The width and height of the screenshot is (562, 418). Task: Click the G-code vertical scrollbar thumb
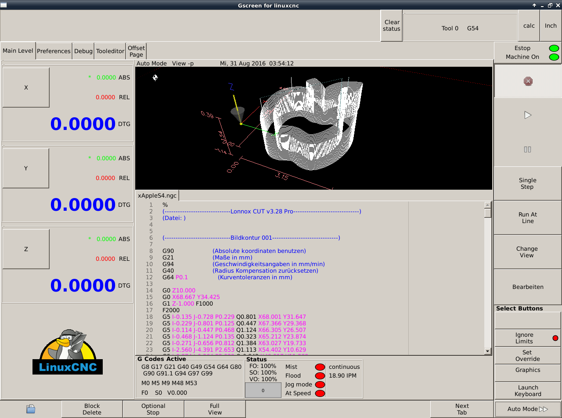[x=488, y=213]
